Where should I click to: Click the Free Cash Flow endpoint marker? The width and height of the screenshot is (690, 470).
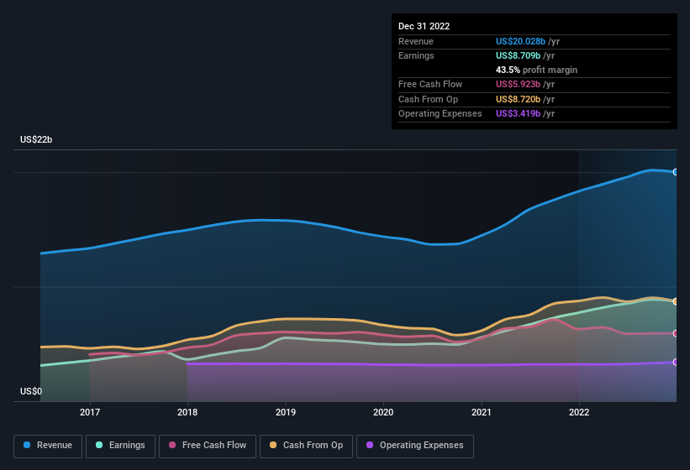click(676, 333)
